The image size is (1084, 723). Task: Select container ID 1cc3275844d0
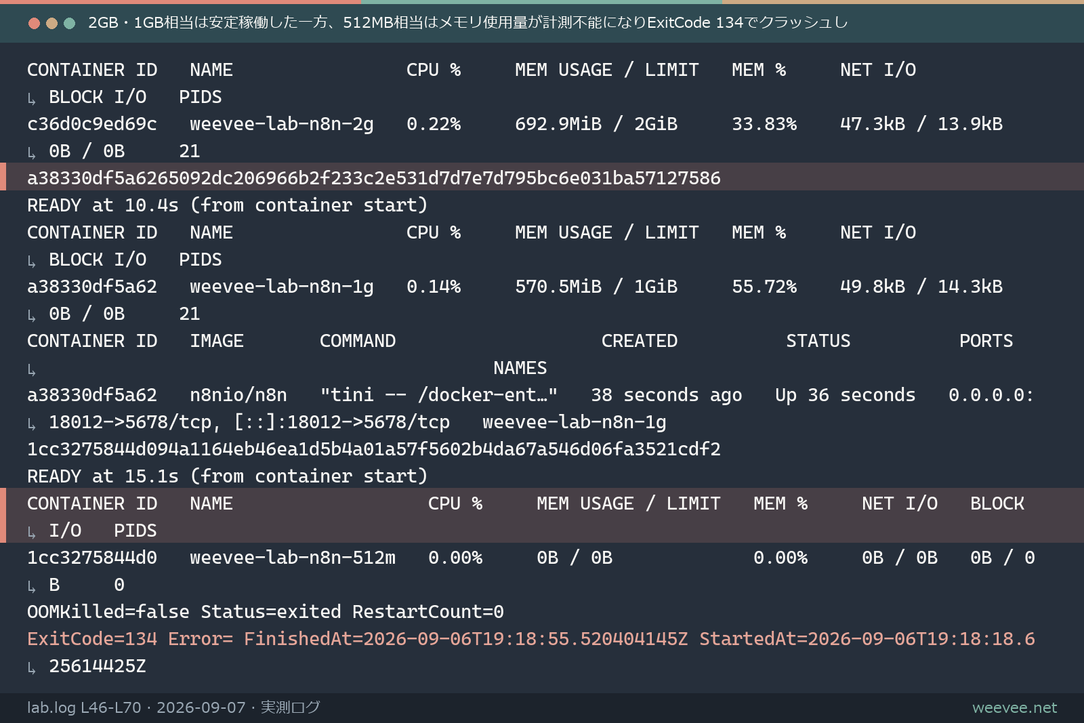point(92,558)
